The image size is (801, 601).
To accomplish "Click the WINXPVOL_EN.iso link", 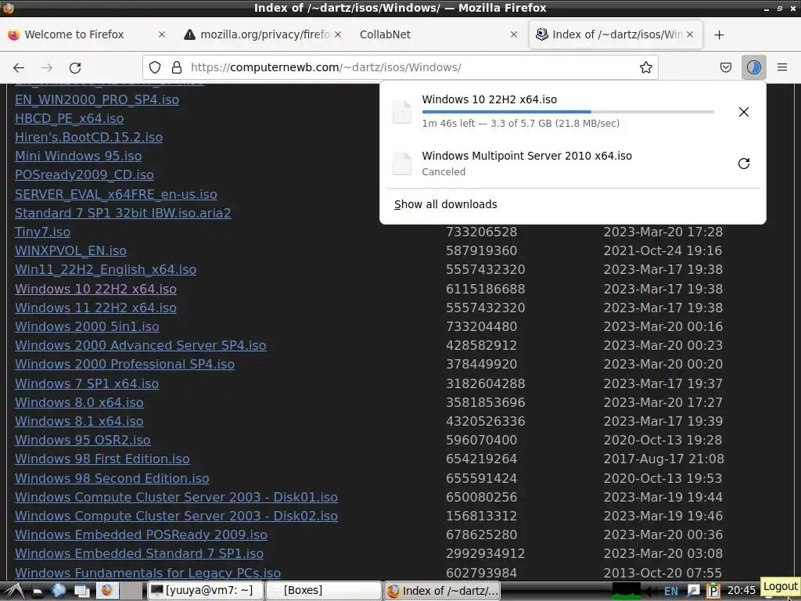I will (70, 251).
